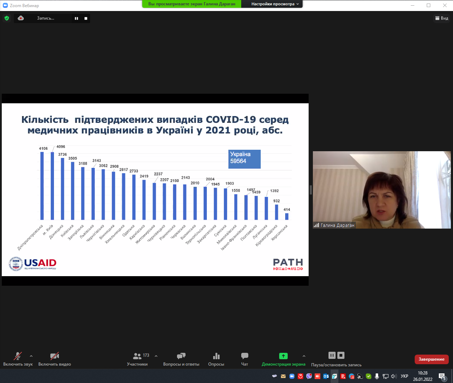Open Вопросы и ответы Q&A panel

[181, 359]
